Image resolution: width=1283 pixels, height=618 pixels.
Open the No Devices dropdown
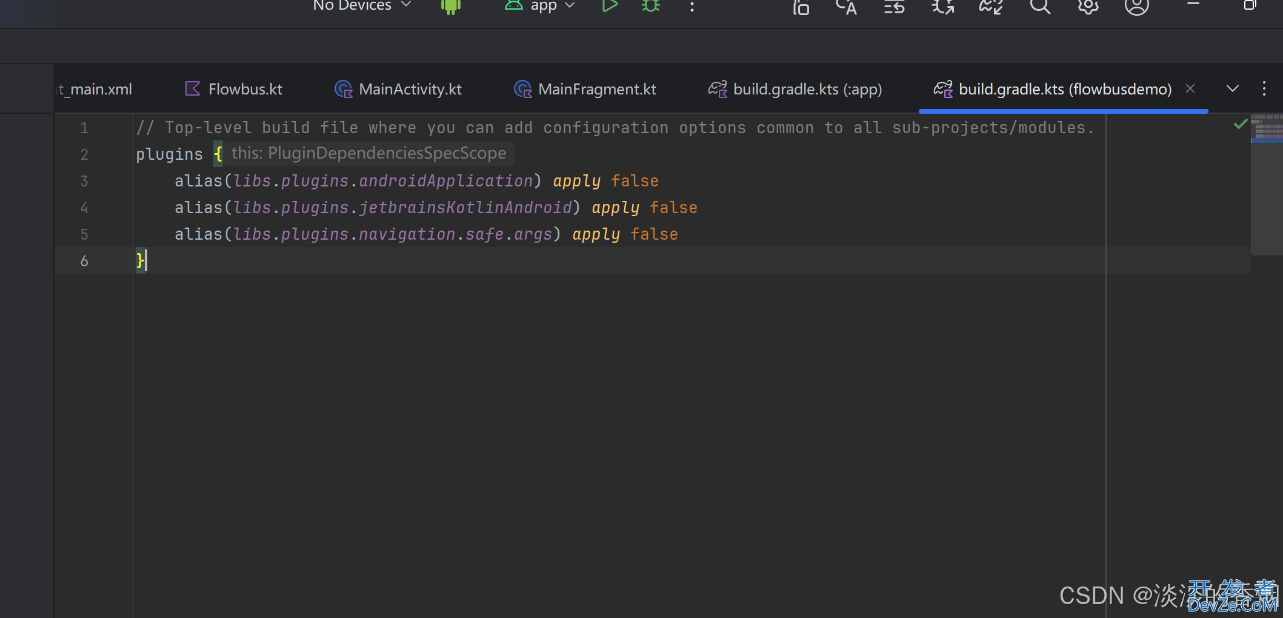point(362,5)
